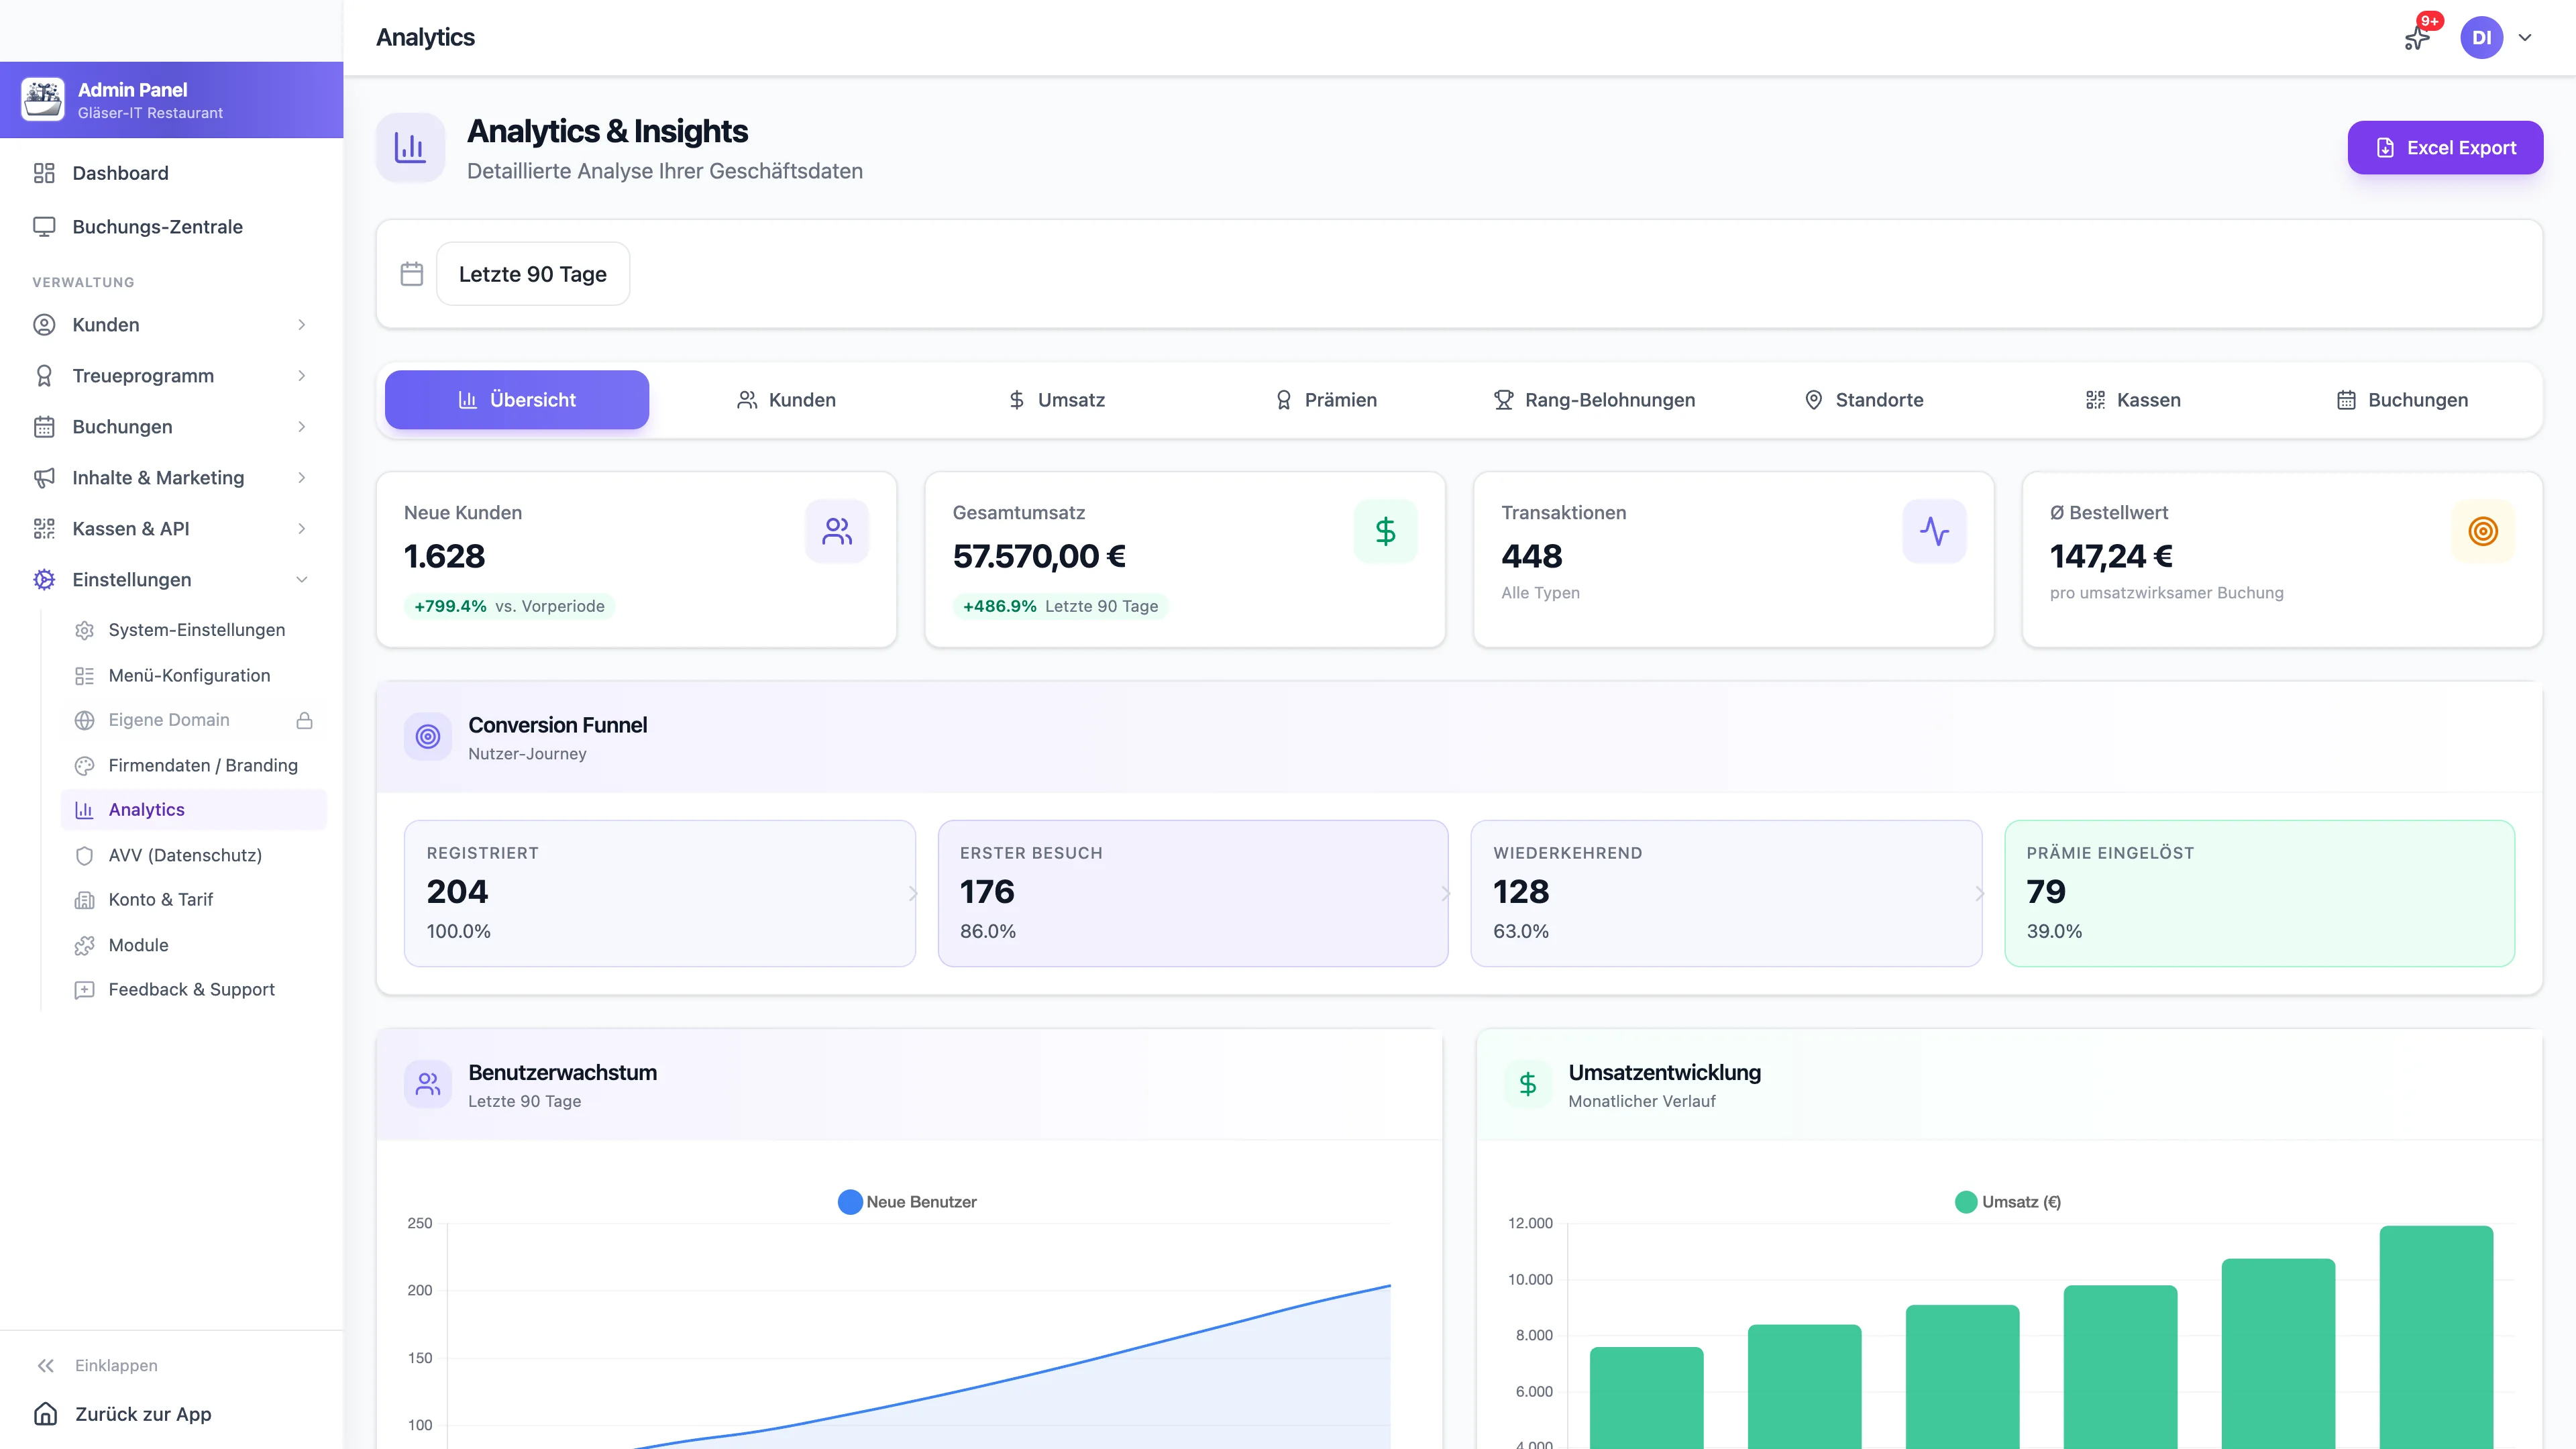Switch to the Kunden analytics tab
Screen dimensions: 2576x1449
(786, 400)
